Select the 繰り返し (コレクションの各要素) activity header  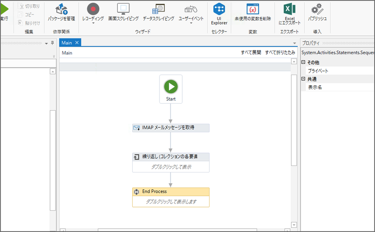[x=171, y=157]
